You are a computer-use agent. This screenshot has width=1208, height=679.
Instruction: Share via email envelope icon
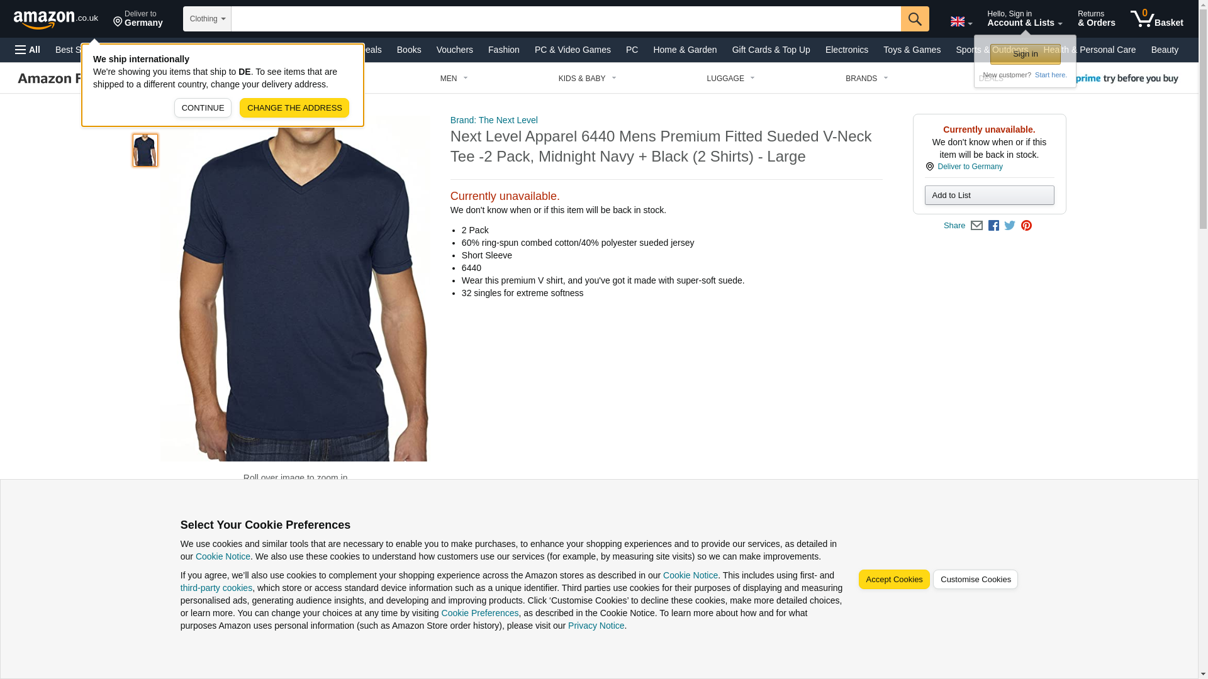point(976,226)
